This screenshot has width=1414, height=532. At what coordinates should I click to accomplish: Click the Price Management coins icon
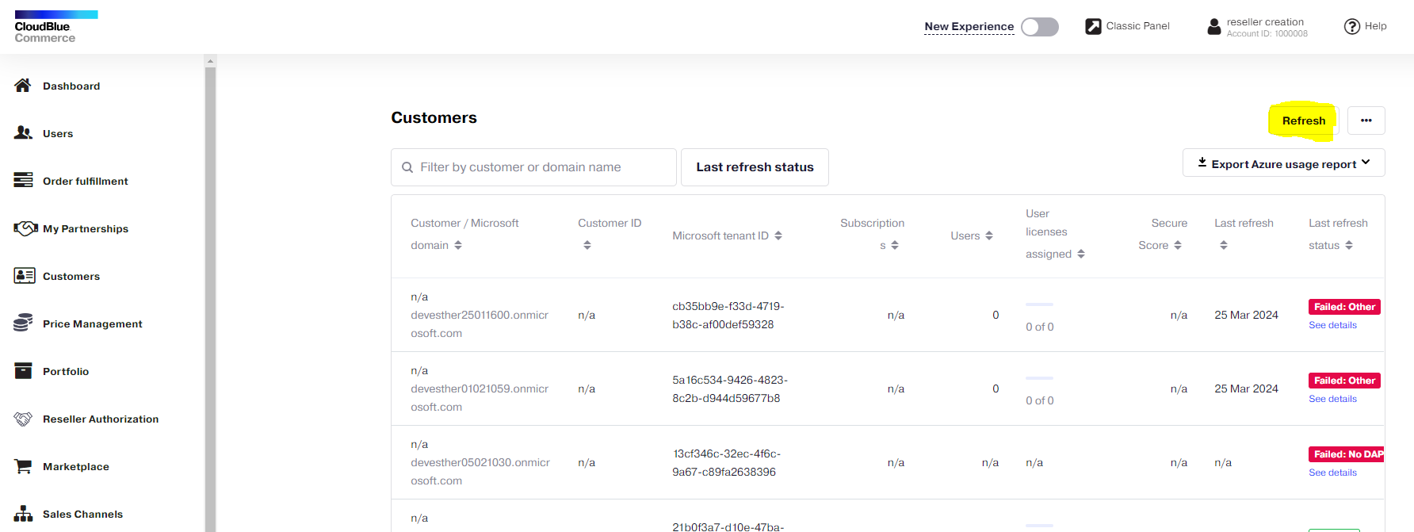23,323
